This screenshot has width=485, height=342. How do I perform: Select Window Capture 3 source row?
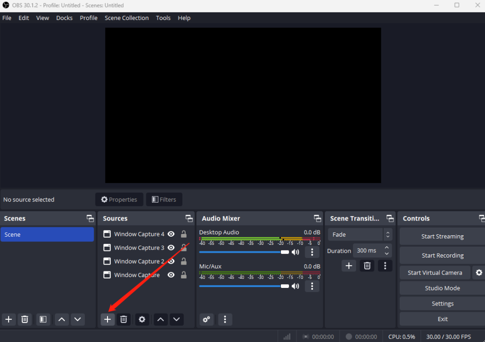(x=145, y=248)
